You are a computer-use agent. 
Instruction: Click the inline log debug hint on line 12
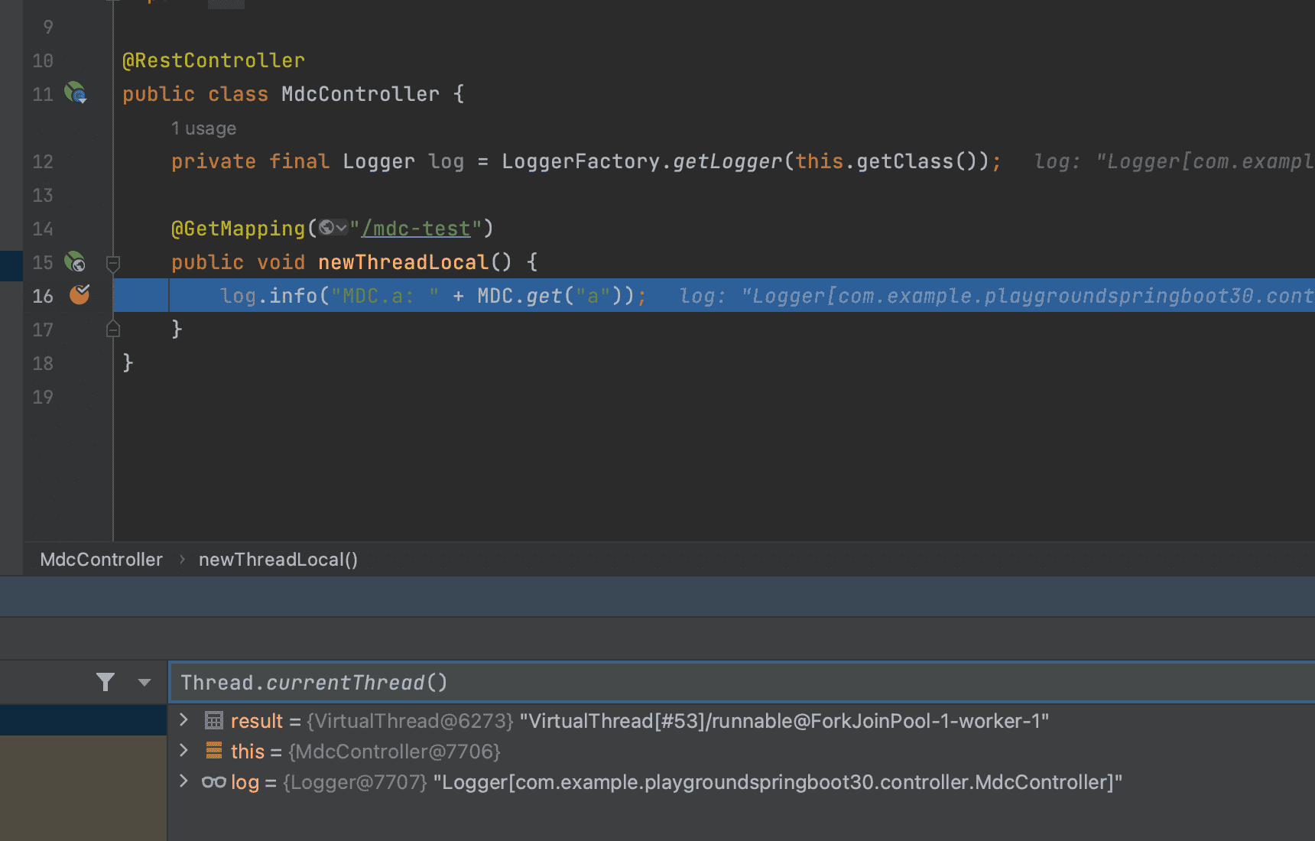[1174, 161]
